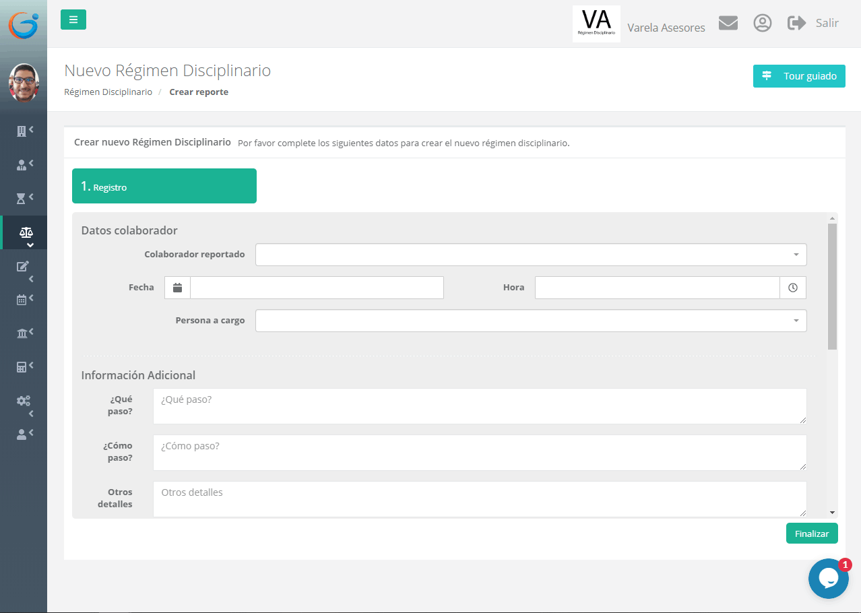Open the chat support bubble
This screenshot has height=613, width=861.
[828, 579]
